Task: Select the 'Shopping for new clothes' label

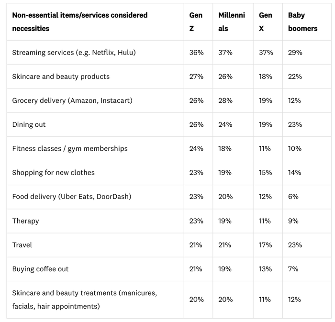Action: 54,172
